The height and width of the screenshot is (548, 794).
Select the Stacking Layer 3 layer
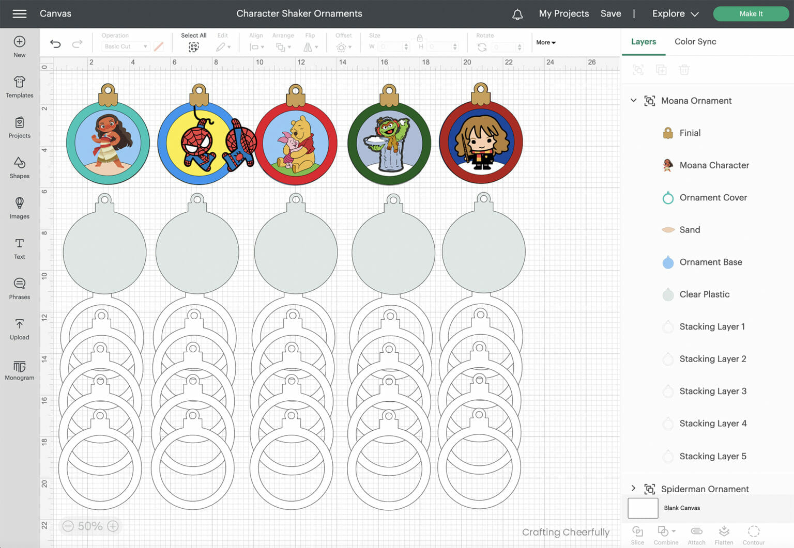712,391
